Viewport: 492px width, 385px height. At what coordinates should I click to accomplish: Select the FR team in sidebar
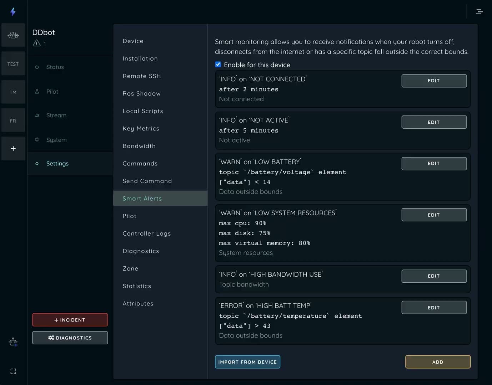pyautogui.click(x=13, y=120)
